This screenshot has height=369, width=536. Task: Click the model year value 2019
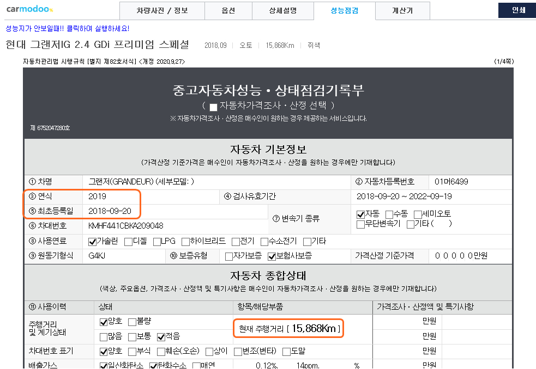(97, 196)
